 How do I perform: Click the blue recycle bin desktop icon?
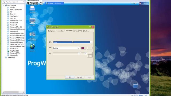pyautogui.click(x=135, y=85)
